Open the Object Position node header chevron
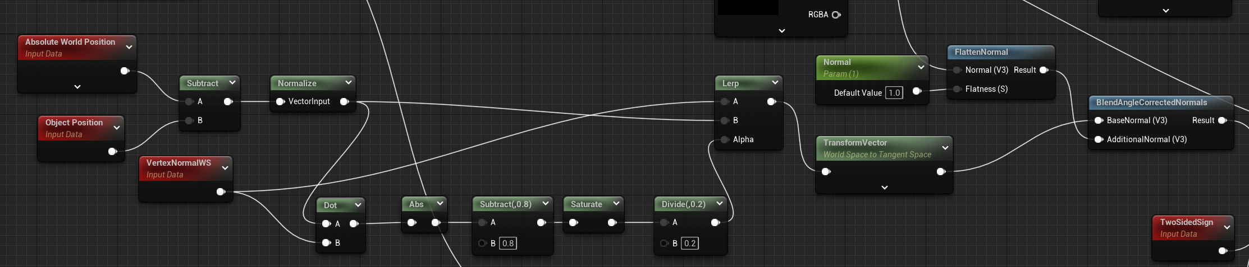 (117, 128)
